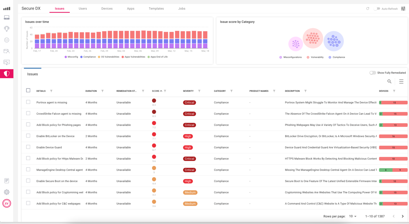Turn on the Auto-Refresh toggle

[378, 8]
